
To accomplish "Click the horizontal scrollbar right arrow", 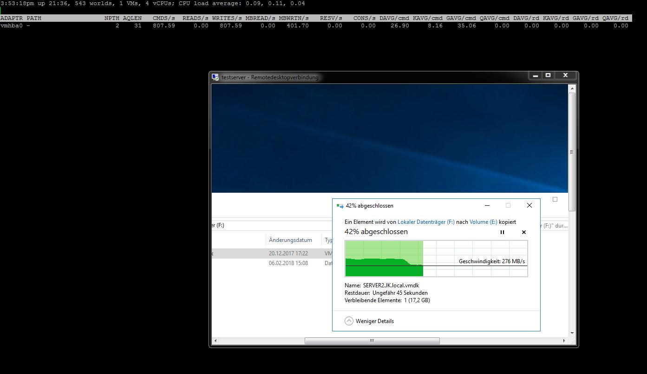I will coord(565,341).
